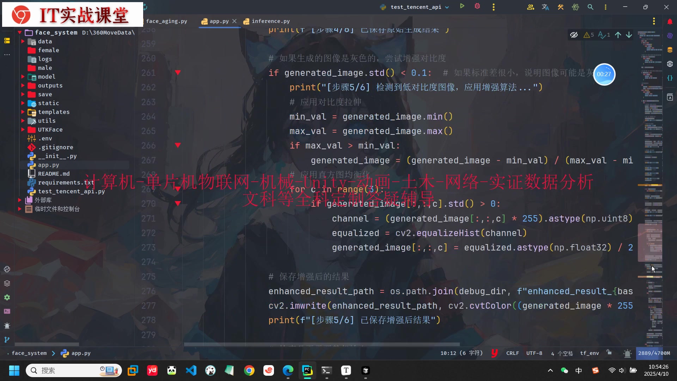Switch to face_aging.py tab
This screenshot has width=677, height=381.
pos(166,21)
